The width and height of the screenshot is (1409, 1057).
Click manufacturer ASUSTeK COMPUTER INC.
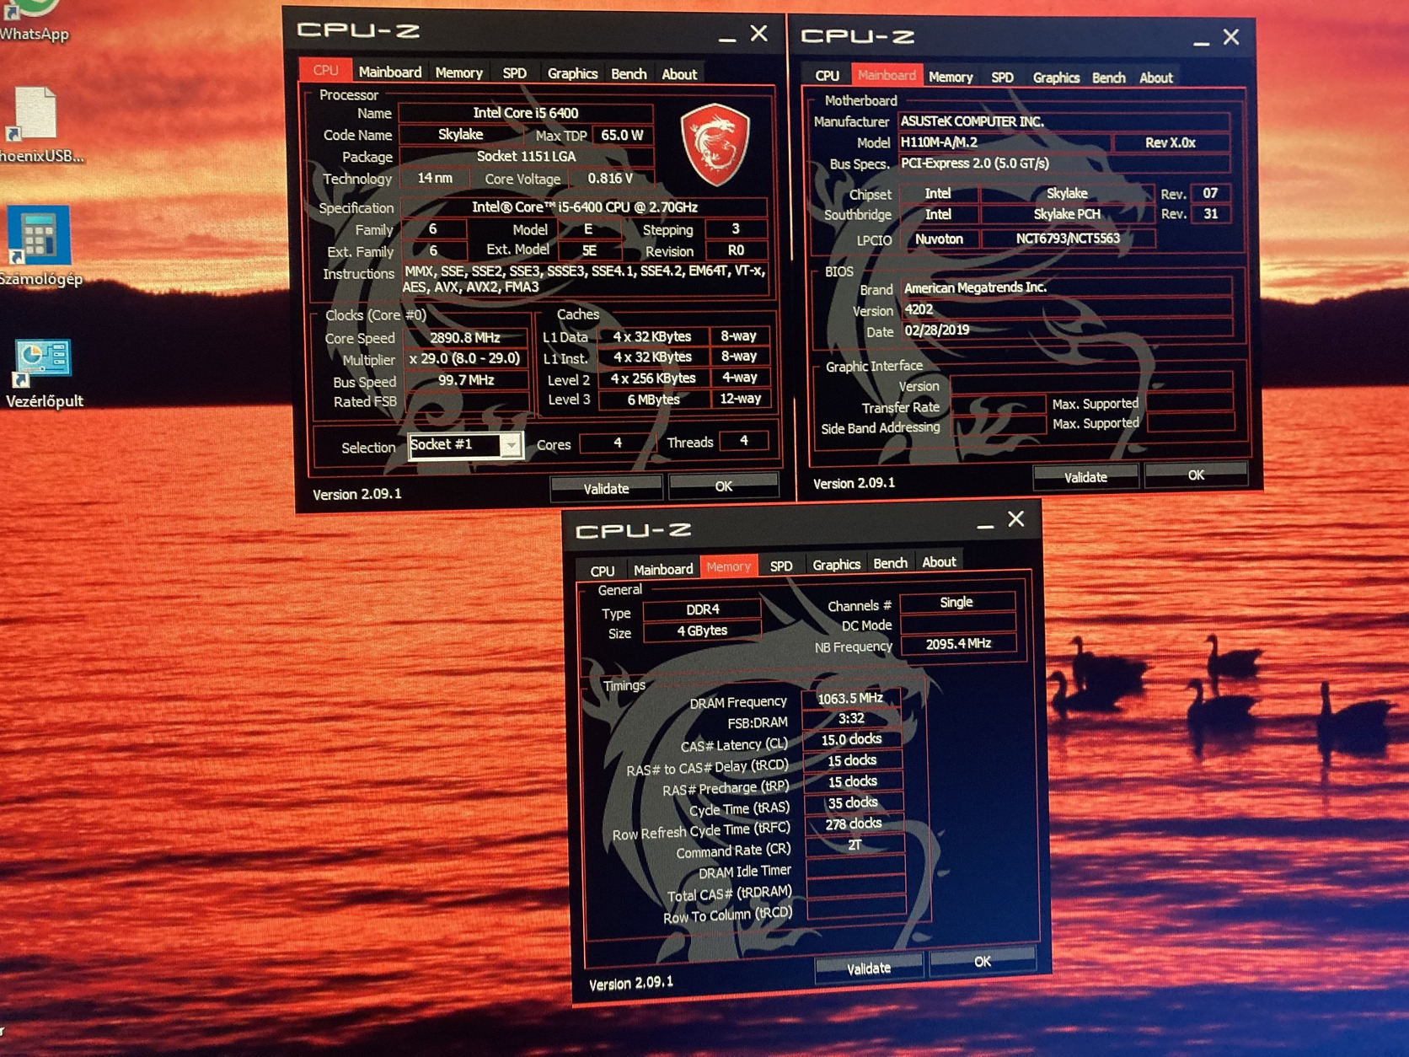(x=1063, y=121)
